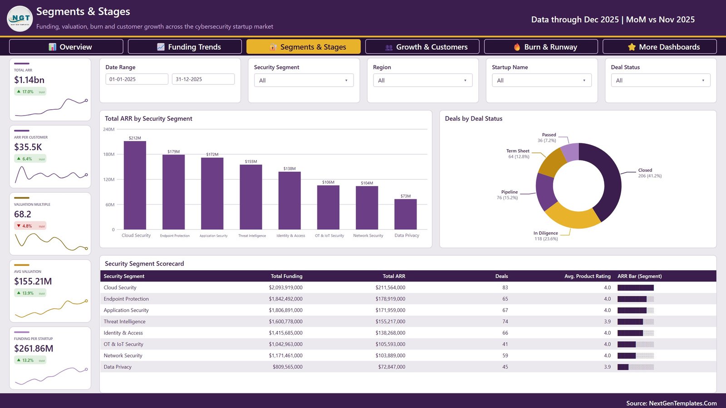Click In Diligence 118 (23.6%) label
The width and height of the screenshot is (726, 408).
coord(546,236)
